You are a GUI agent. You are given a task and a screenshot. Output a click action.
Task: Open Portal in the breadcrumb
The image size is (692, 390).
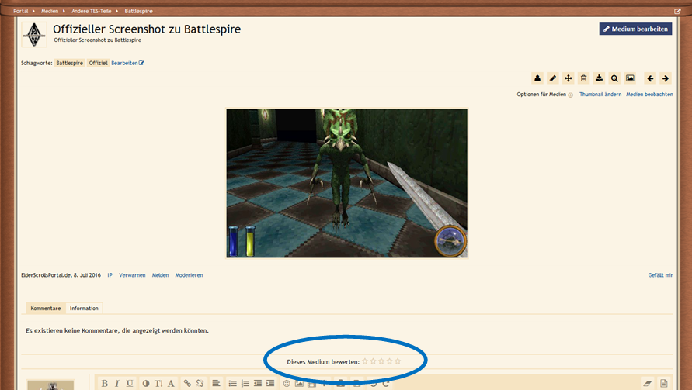click(20, 11)
